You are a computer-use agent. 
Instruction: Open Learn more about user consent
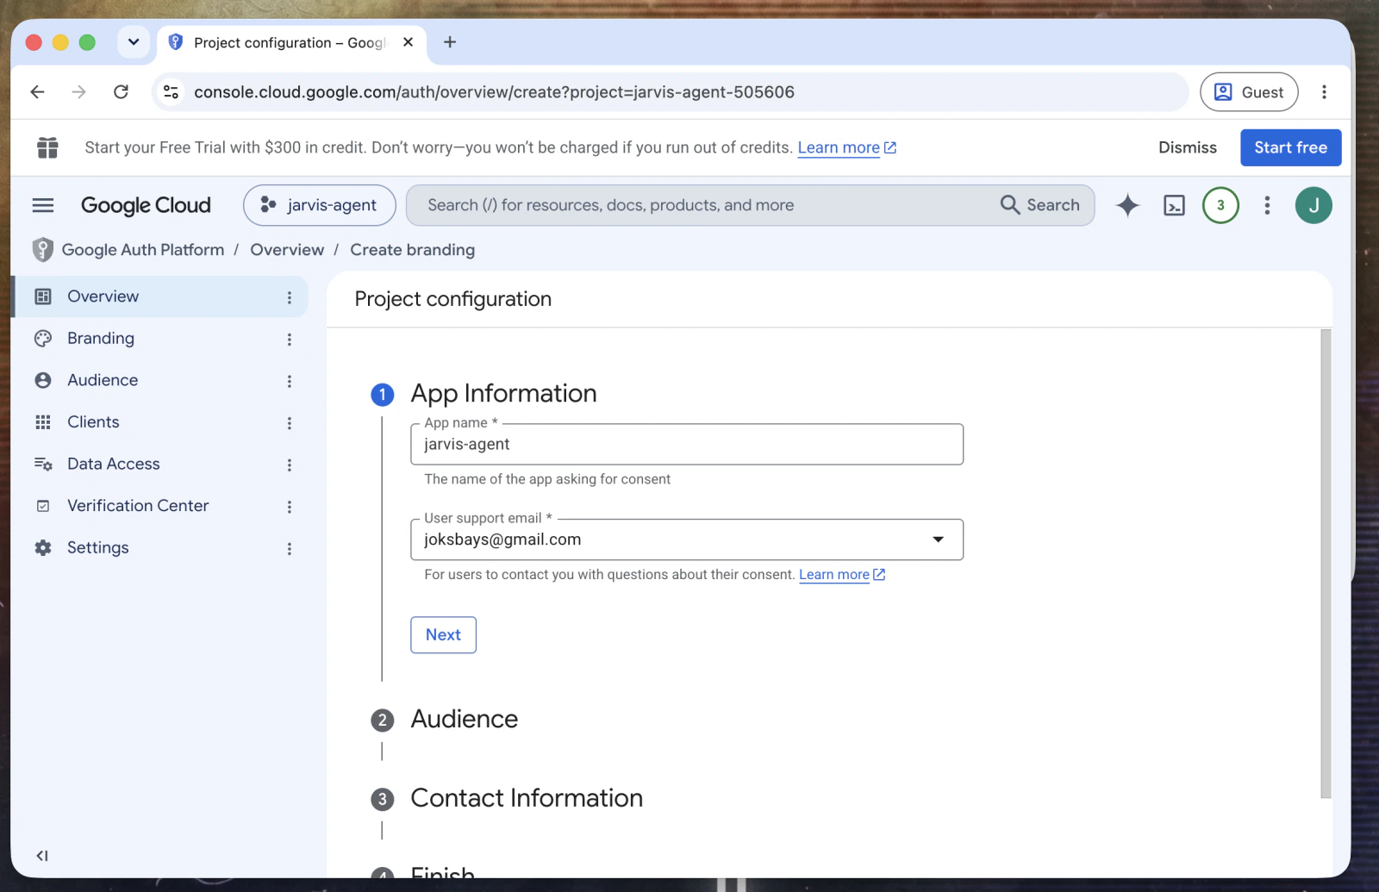coord(842,575)
